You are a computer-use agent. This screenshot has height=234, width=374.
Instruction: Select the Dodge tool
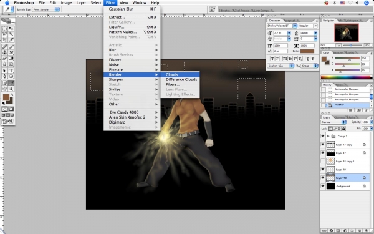pos(11,64)
